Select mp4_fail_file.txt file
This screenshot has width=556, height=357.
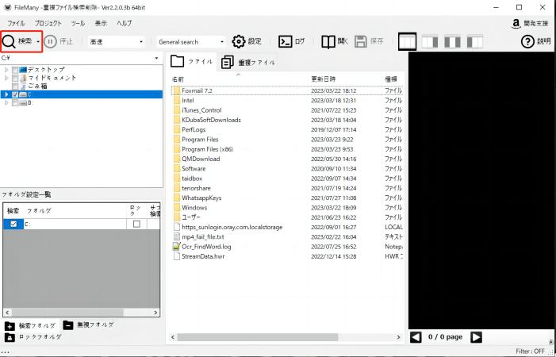coord(202,237)
